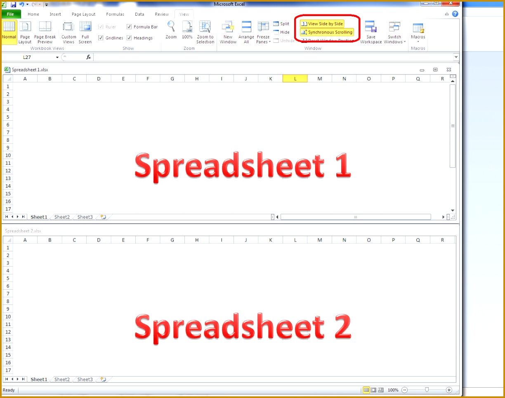This screenshot has height=398, width=505.
Task: Minimize the ribbon with the caret icon
Action: [447, 14]
